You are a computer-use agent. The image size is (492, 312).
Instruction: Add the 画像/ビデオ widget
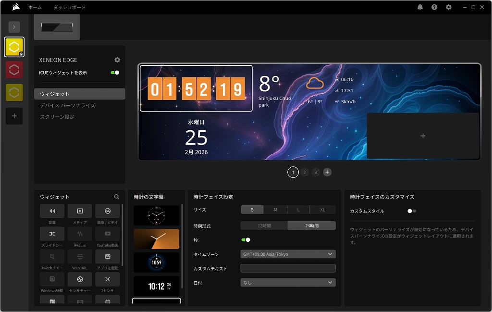[x=107, y=211]
